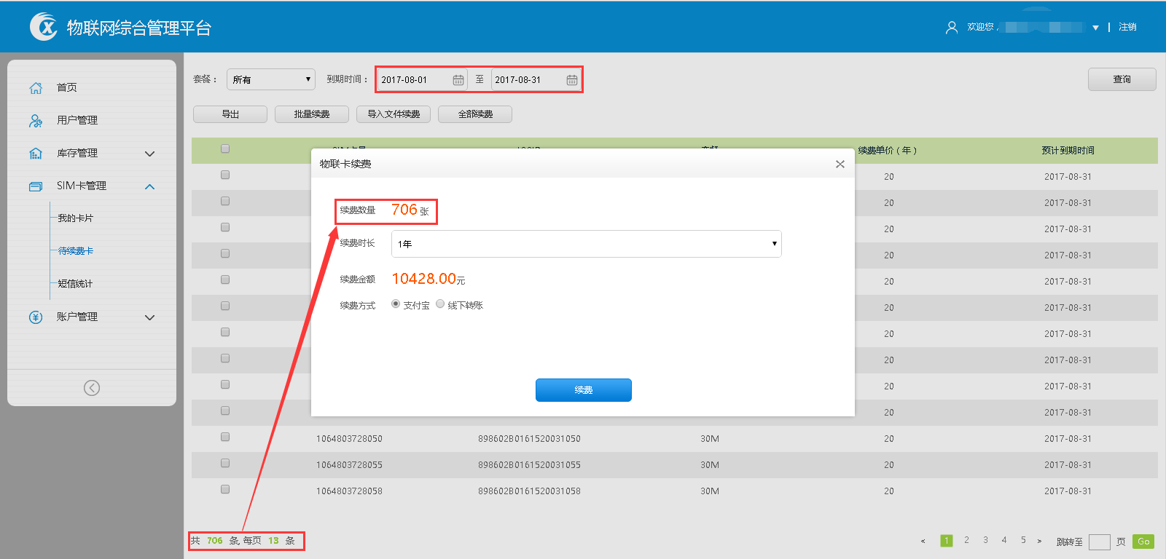1166x559 pixels.
Task: Open the 续费时长 duration dropdown
Action: [586, 244]
